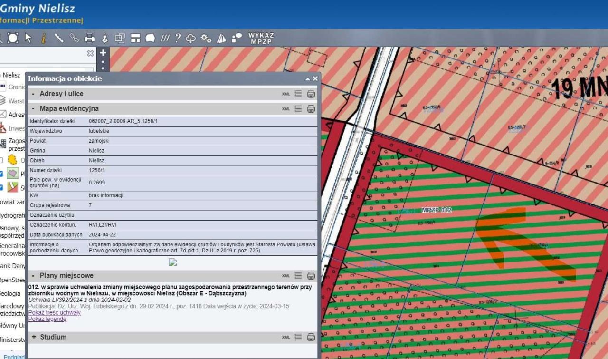Expand the Studium section

pyautogui.click(x=33, y=337)
